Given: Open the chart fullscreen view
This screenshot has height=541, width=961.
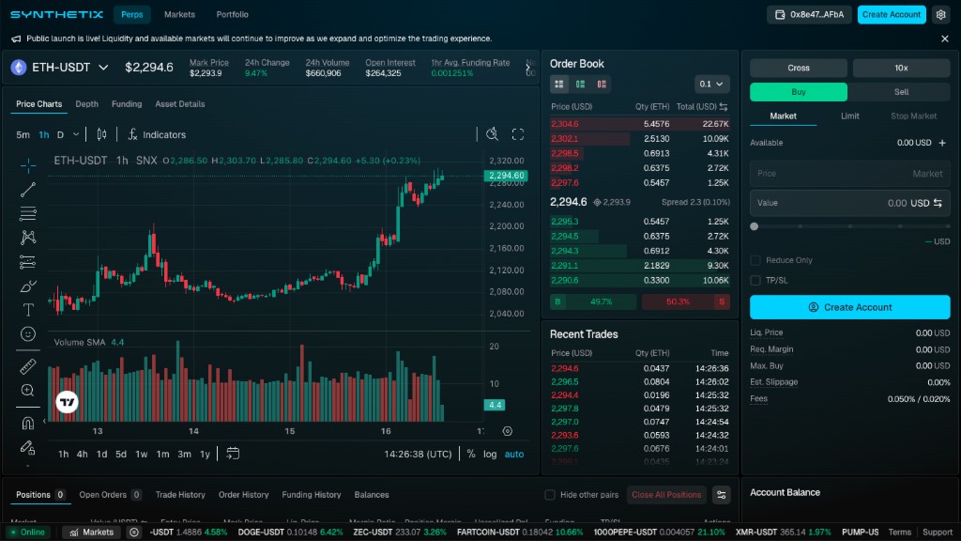Looking at the screenshot, I should [x=517, y=133].
